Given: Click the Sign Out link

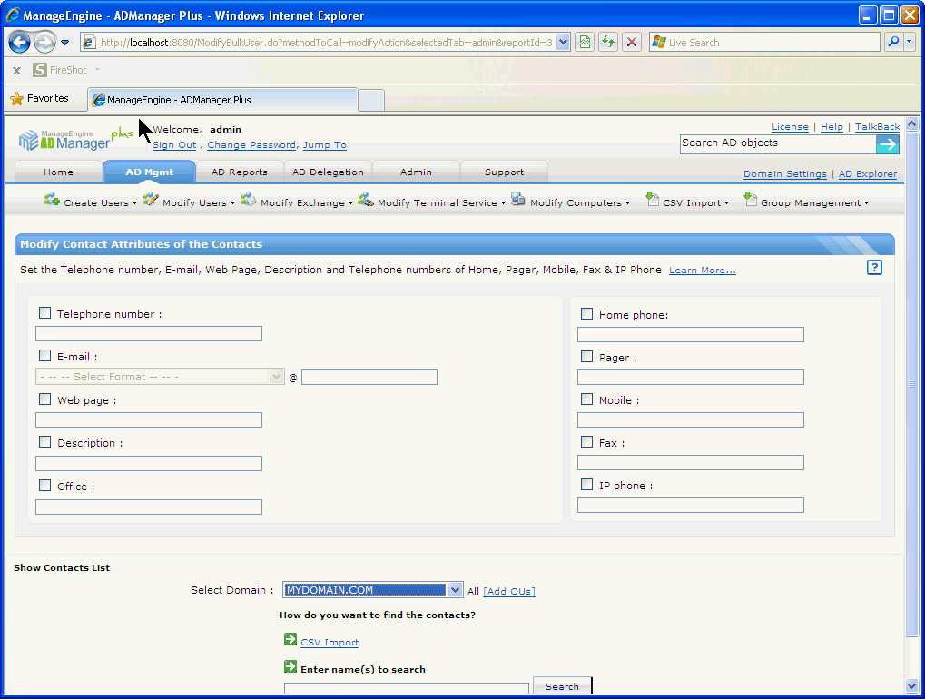Looking at the screenshot, I should point(174,145).
